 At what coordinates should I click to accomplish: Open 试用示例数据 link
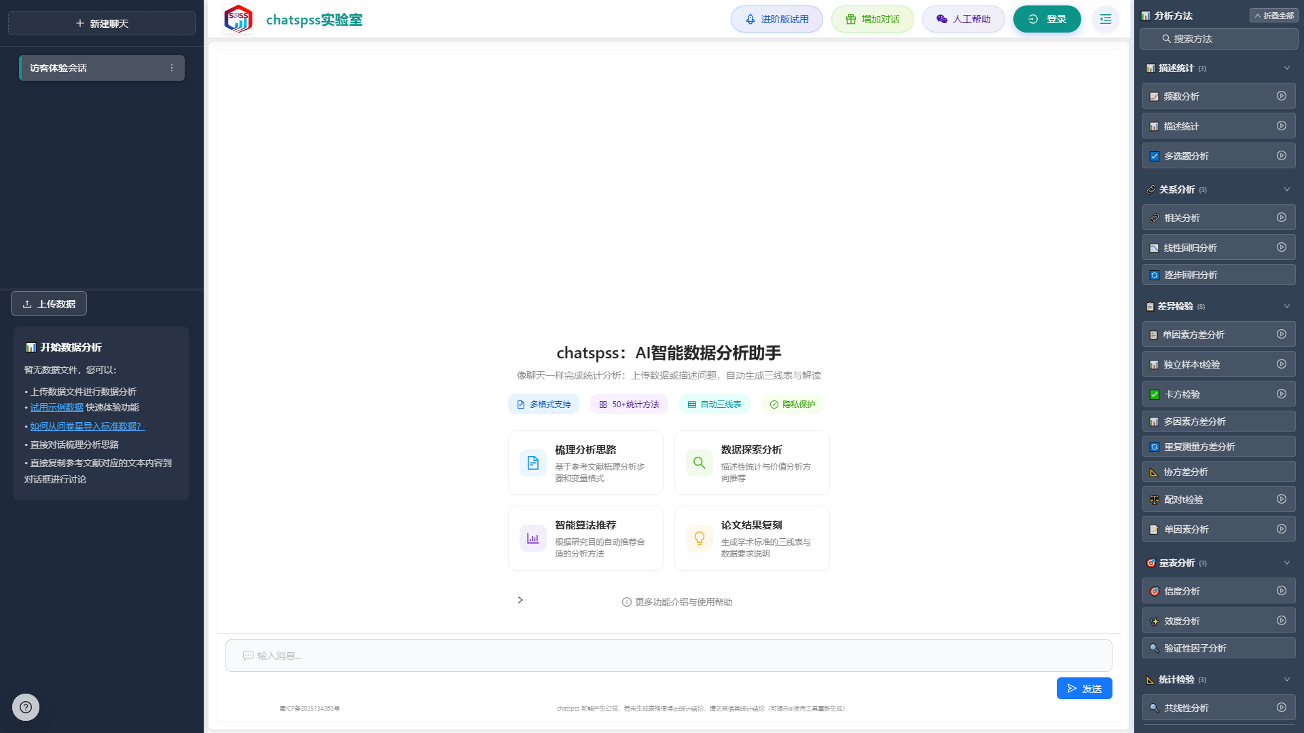[x=57, y=407]
